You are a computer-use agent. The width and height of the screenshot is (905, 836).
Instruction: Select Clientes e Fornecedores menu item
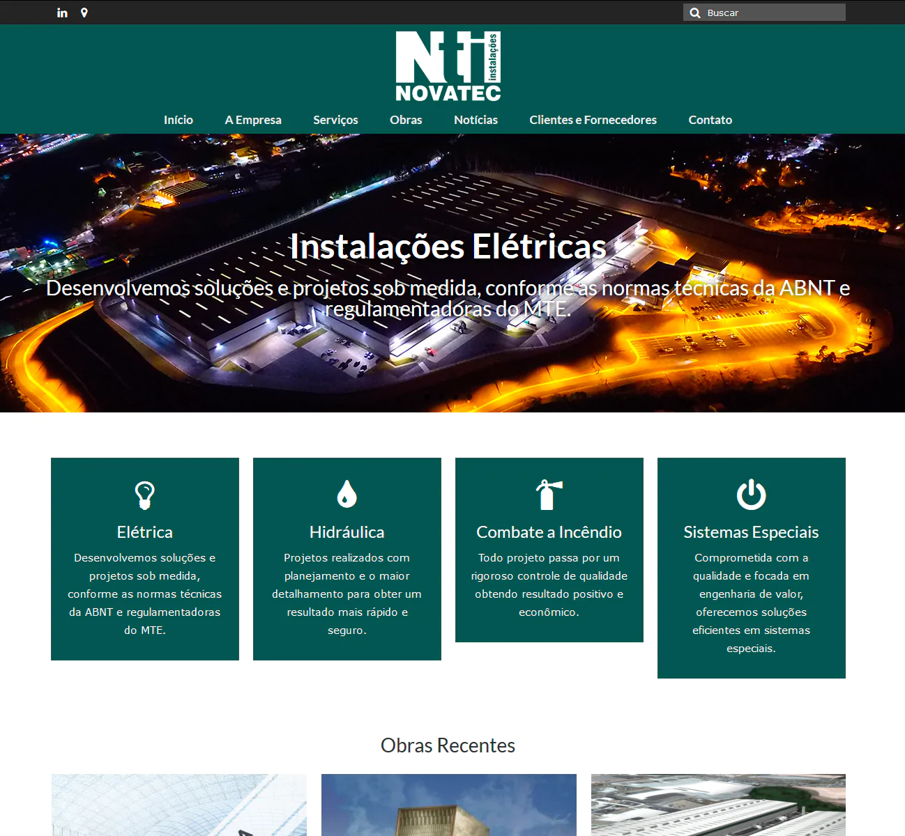pos(593,120)
